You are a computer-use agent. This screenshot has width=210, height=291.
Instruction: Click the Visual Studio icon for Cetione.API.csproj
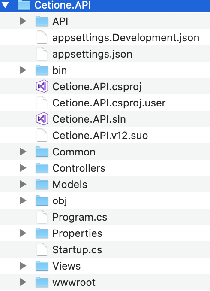pos(42,86)
